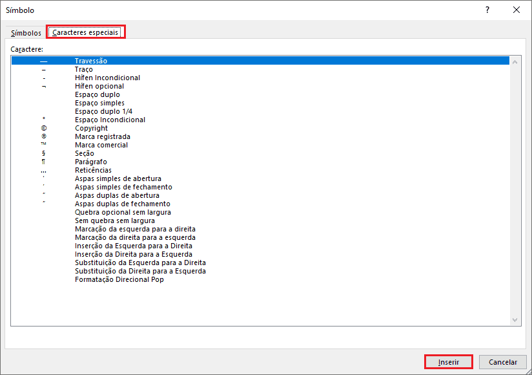Image resolution: width=532 pixels, height=375 pixels.
Task: Select Substituição da Esquerda para a Direita
Action: 260,262
